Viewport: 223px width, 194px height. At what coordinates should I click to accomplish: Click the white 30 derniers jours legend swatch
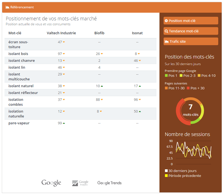[x=166, y=171]
